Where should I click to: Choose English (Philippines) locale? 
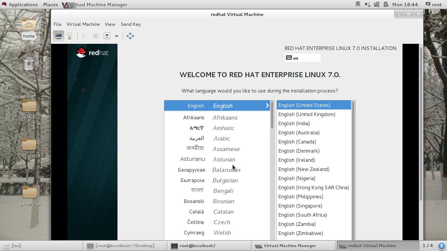pyautogui.click(x=314, y=196)
